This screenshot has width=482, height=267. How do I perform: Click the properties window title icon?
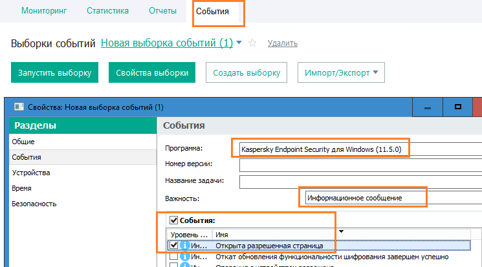(x=19, y=107)
